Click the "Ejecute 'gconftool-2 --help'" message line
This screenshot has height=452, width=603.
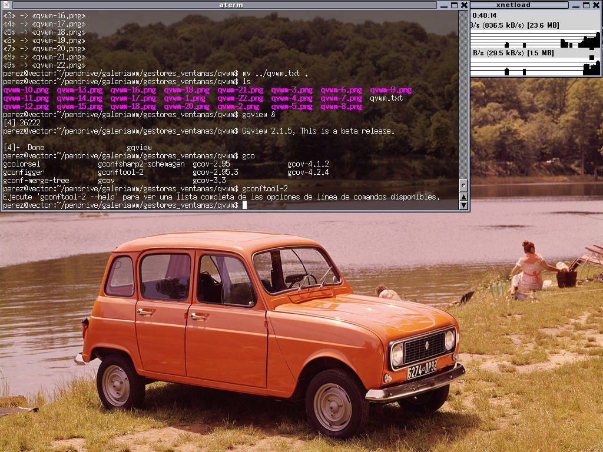point(221,197)
